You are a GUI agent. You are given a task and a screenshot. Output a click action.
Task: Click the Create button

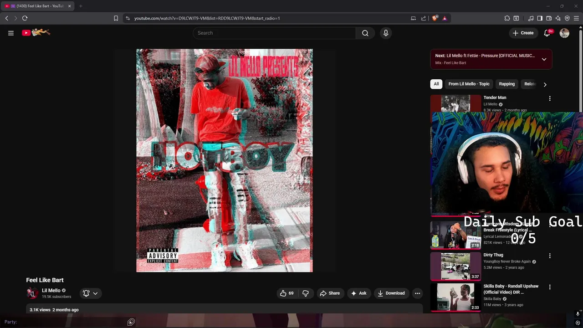point(523,33)
